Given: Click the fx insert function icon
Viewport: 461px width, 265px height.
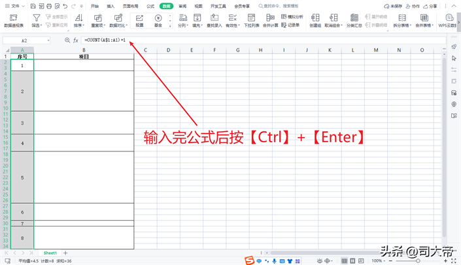Looking at the screenshot, I should (x=76, y=40).
